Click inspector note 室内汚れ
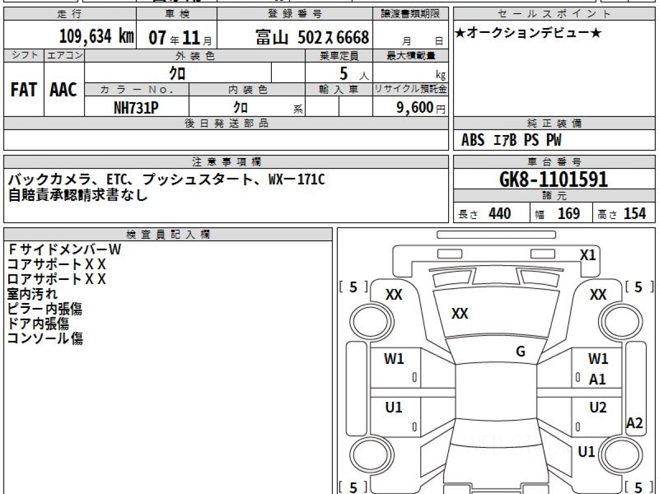659x494 pixels. click(32, 294)
